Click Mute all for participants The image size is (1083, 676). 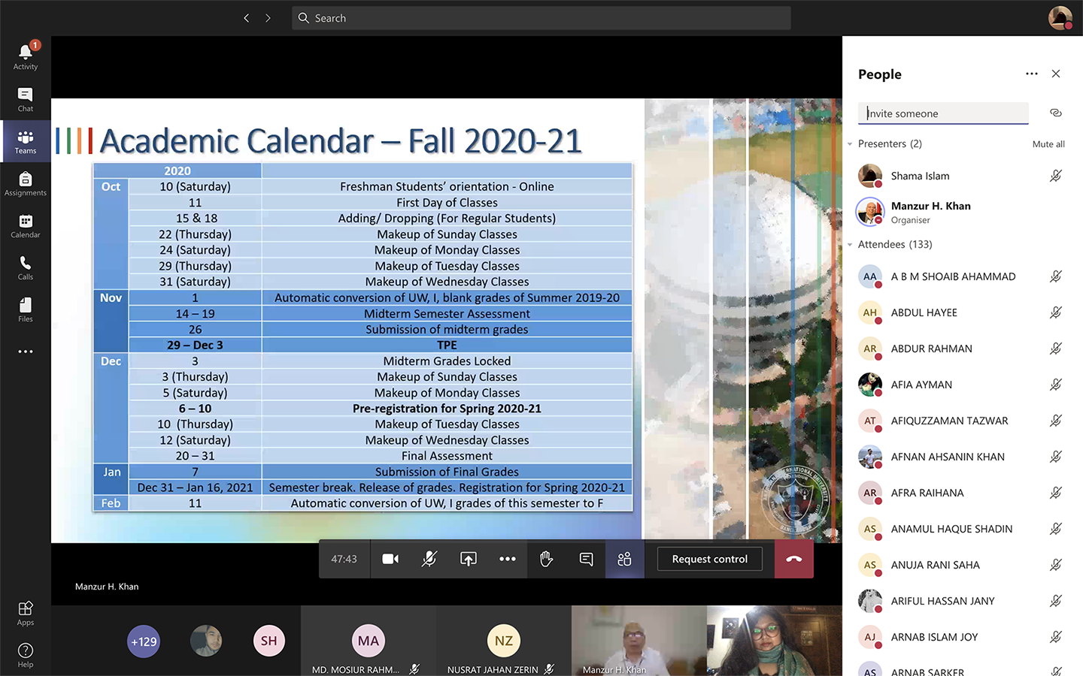1048,144
